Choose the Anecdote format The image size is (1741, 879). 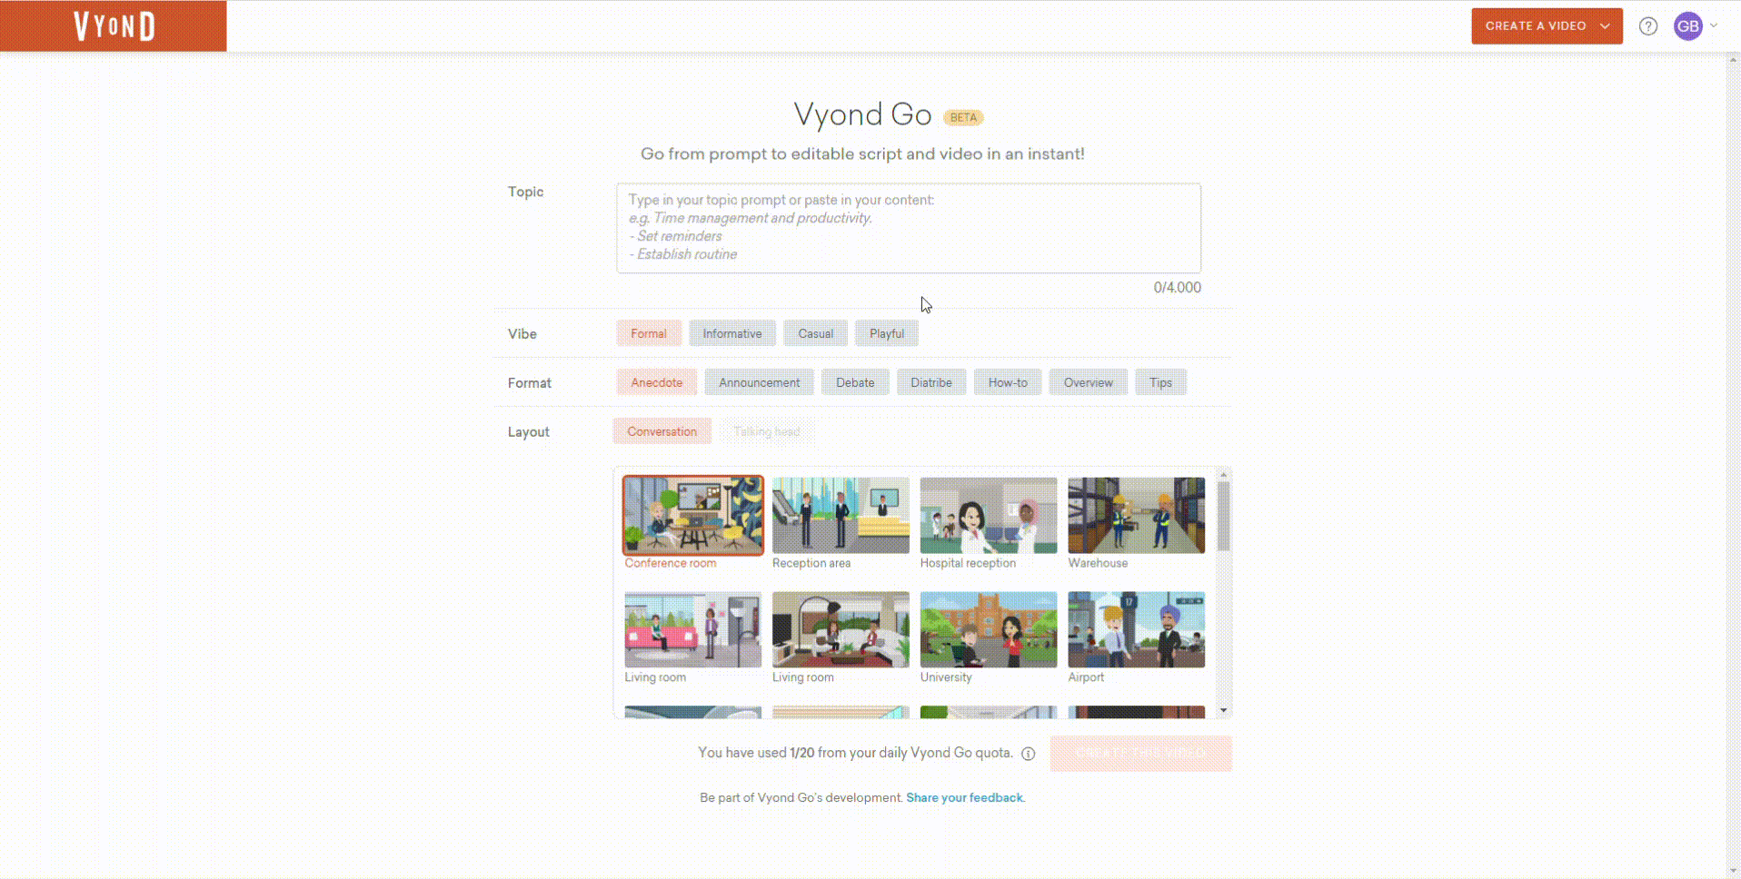click(x=657, y=382)
